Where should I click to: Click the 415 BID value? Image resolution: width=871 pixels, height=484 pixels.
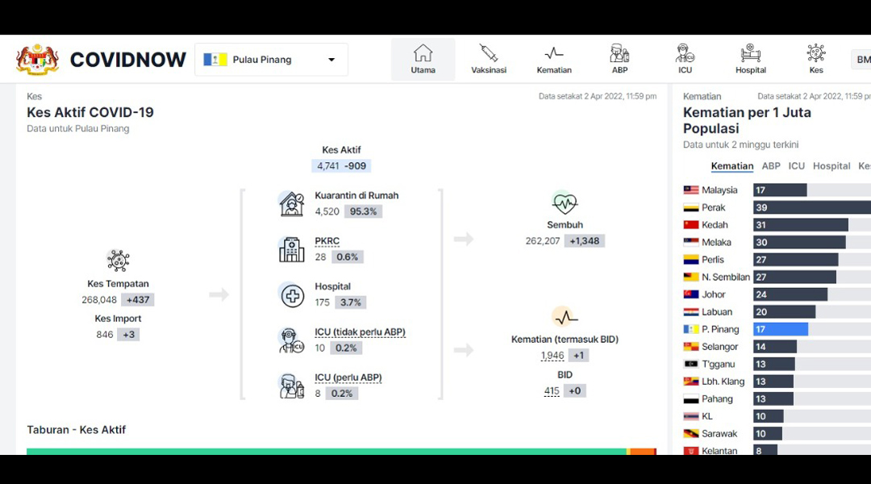(x=552, y=390)
